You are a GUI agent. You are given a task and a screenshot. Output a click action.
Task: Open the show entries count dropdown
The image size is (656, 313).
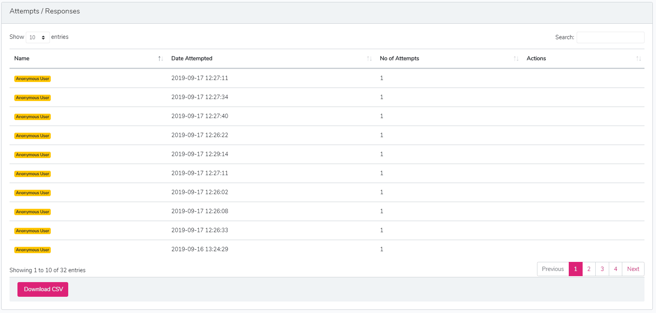[x=38, y=37]
